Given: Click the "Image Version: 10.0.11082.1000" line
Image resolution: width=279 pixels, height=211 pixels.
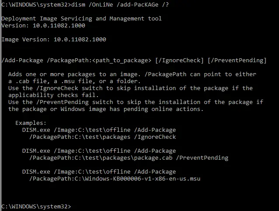Looking at the screenshot, I should tap(54, 40).
